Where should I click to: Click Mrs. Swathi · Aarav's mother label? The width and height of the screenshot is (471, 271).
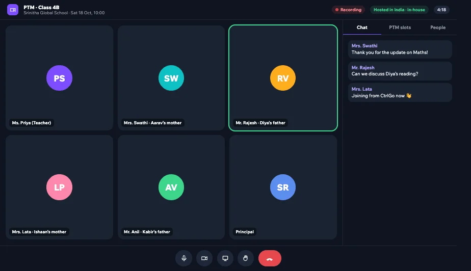click(152, 123)
